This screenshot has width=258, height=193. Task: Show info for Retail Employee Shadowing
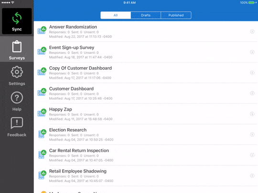coord(252,175)
